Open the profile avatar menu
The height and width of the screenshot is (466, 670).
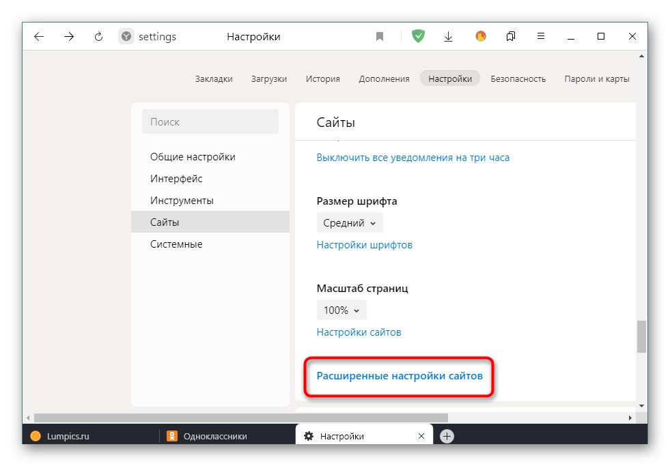tap(480, 36)
